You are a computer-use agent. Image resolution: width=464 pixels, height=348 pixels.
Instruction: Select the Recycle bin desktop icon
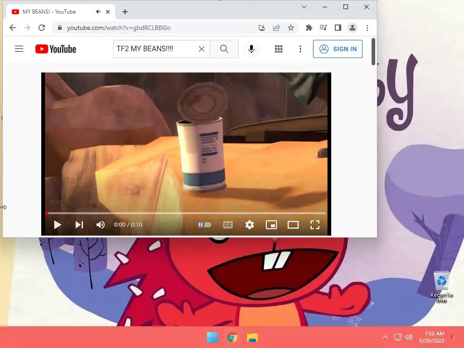(441, 287)
